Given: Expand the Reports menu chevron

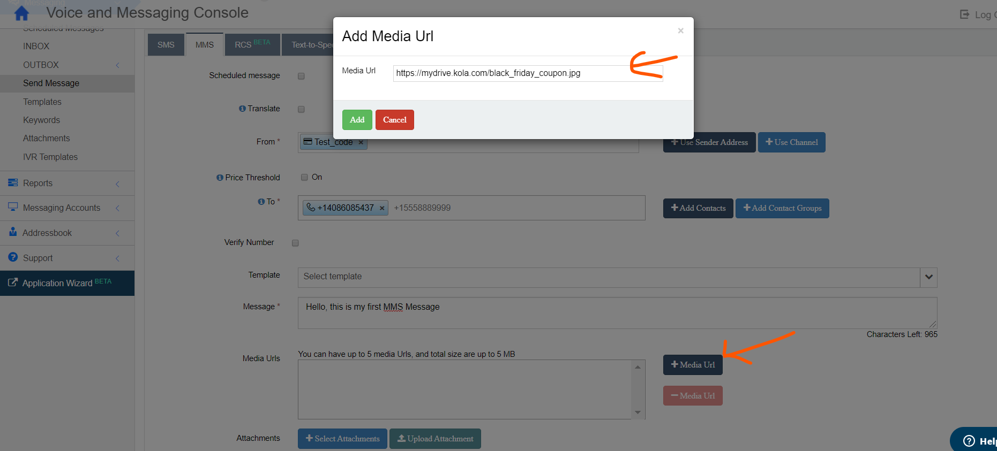Looking at the screenshot, I should point(118,184).
